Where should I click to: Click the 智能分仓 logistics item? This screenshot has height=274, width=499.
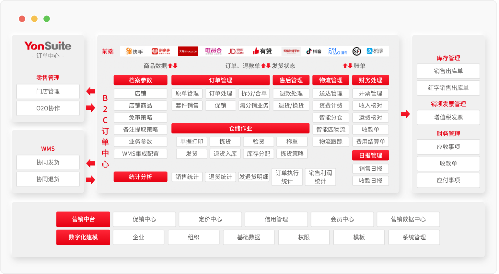pyautogui.click(x=331, y=118)
